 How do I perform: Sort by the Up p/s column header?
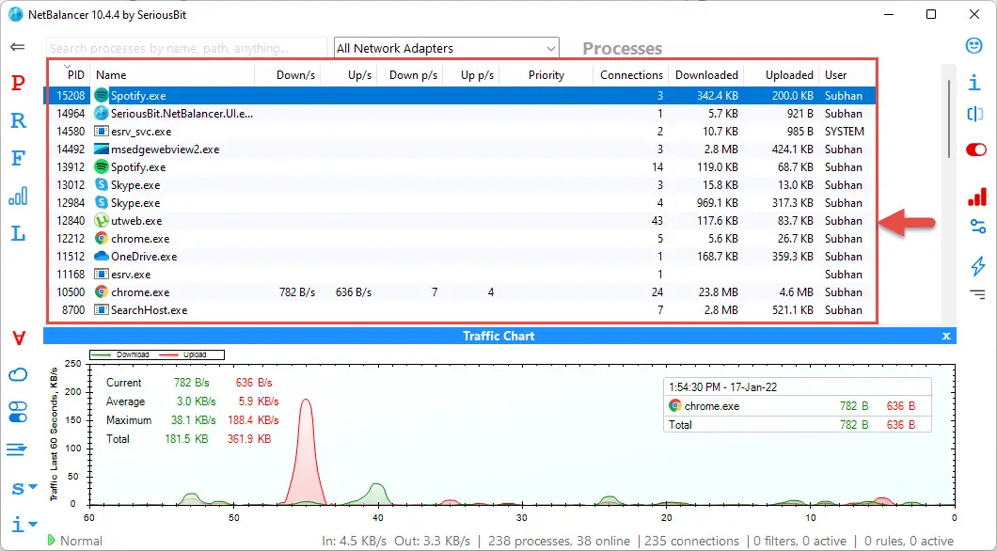471,75
